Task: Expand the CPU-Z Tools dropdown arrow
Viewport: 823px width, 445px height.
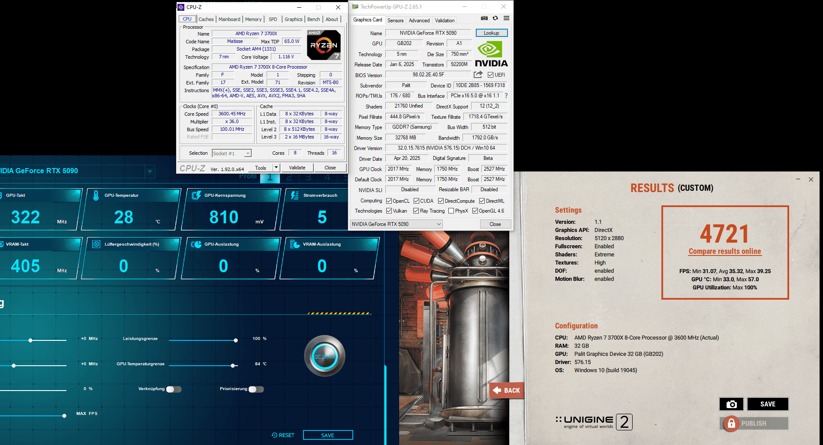Action: 276,168
